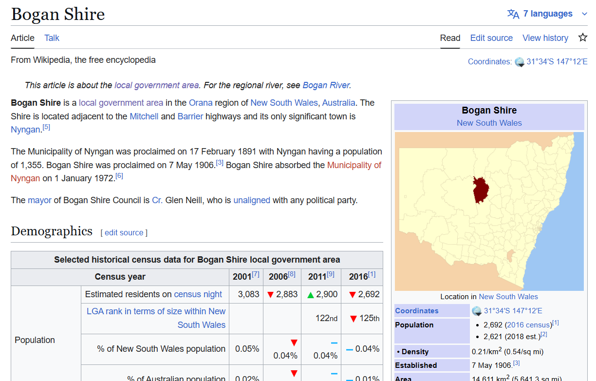Click the New South Wales link under infobox title
Image resolution: width=596 pixels, height=381 pixels.
click(x=489, y=123)
